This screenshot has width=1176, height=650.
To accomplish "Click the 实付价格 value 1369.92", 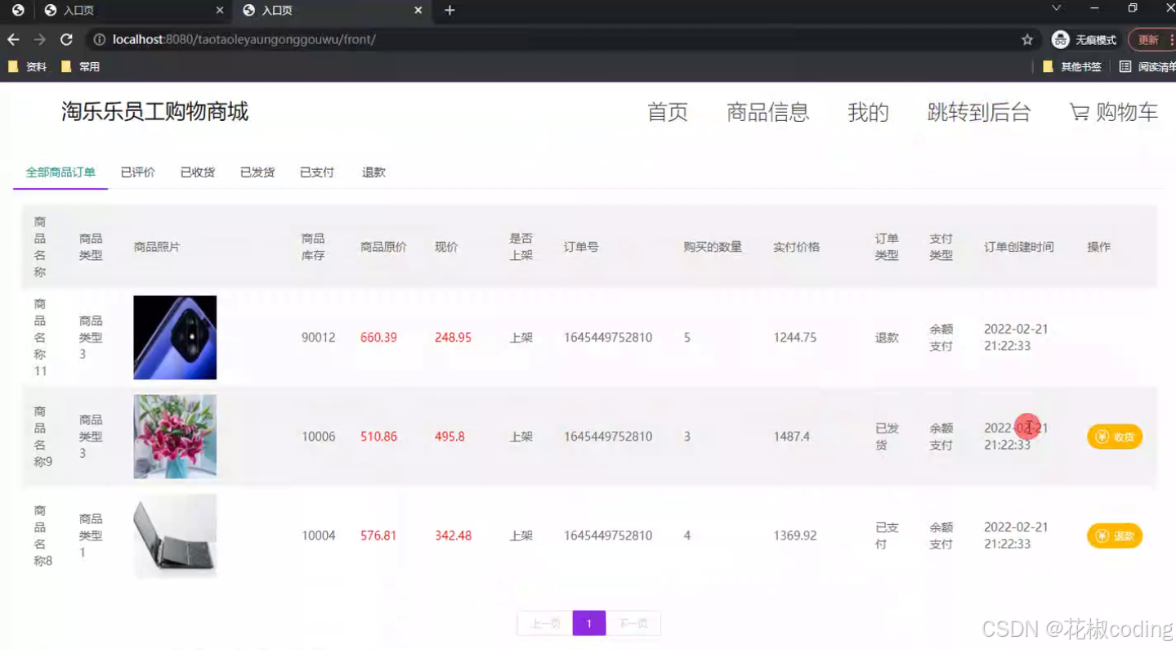I will (795, 536).
